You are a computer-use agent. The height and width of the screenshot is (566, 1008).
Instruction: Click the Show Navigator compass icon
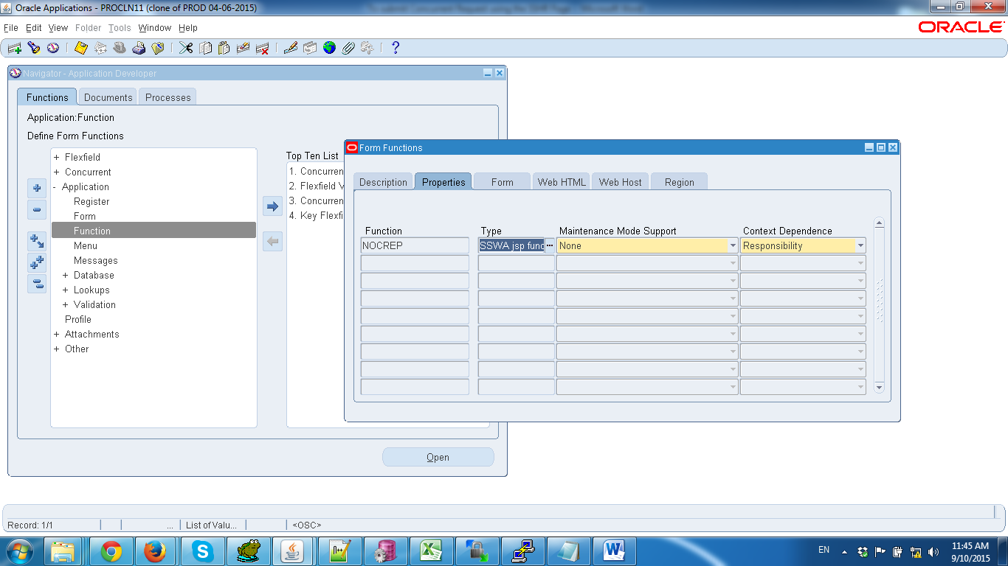point(52,48)
